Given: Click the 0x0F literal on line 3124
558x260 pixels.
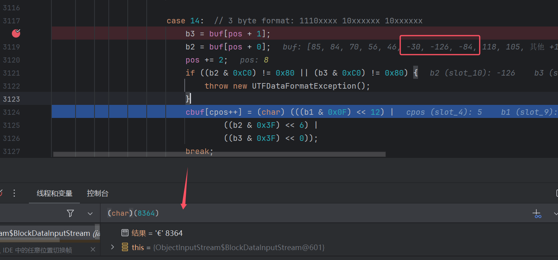Looking at the screenshot, I should click(x=337, y=112).
